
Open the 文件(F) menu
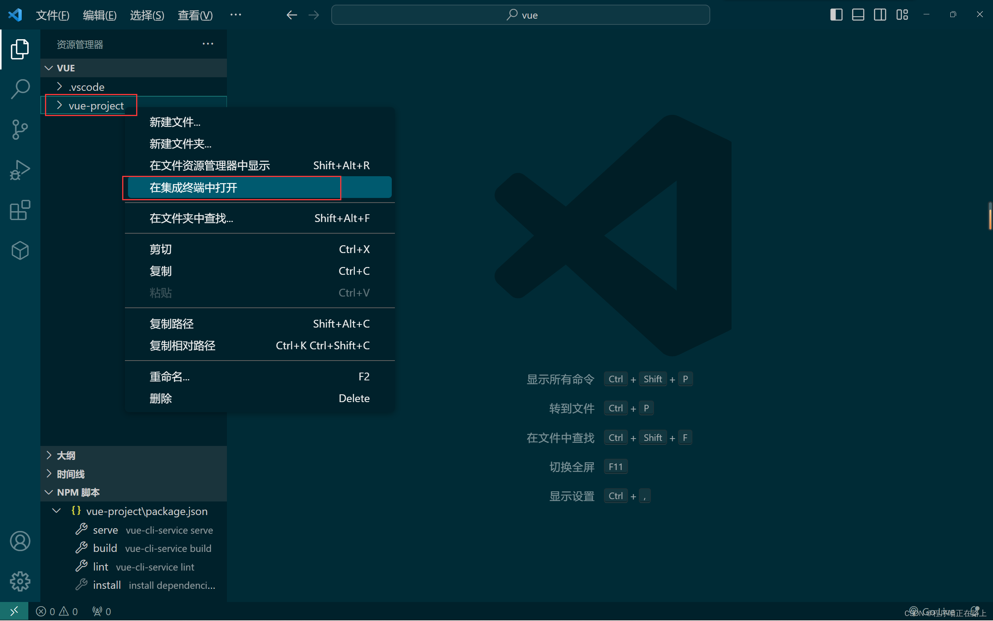[x=52, y=15]
